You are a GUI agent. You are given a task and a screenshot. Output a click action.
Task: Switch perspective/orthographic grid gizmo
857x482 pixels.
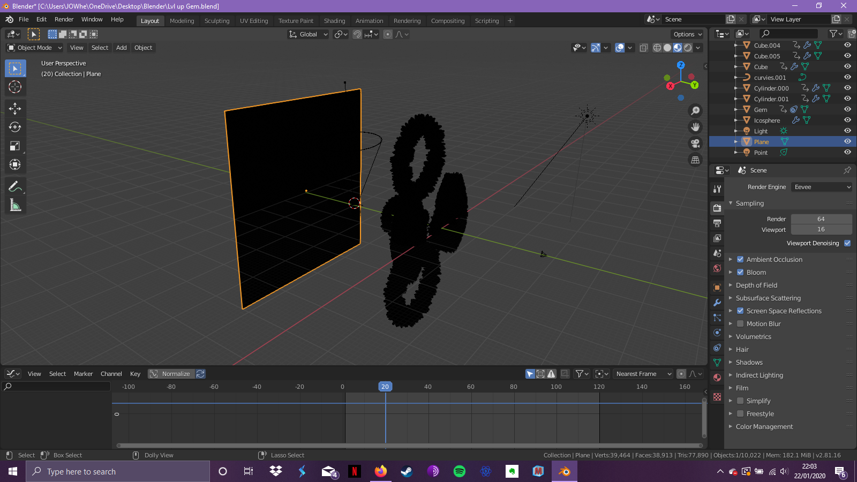point(695,160)
